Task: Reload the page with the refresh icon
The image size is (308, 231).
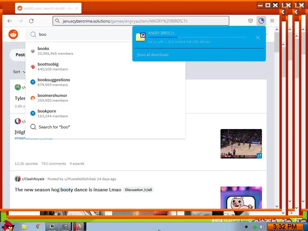Action: click(31, 21)
